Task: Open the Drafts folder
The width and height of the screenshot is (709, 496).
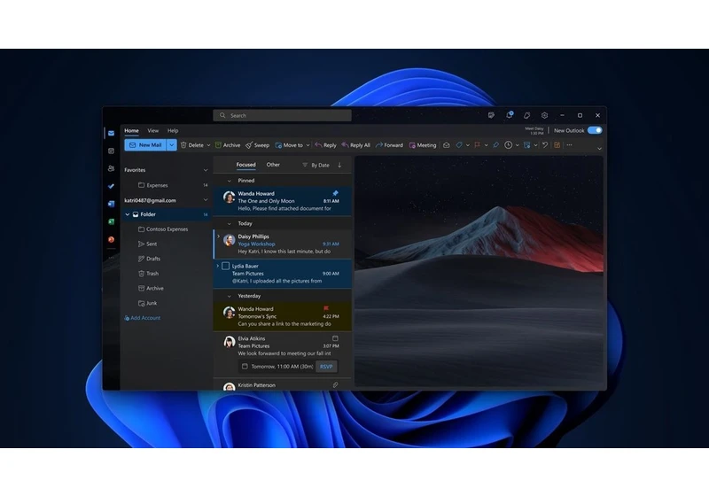Action: [x=149, y=259]
